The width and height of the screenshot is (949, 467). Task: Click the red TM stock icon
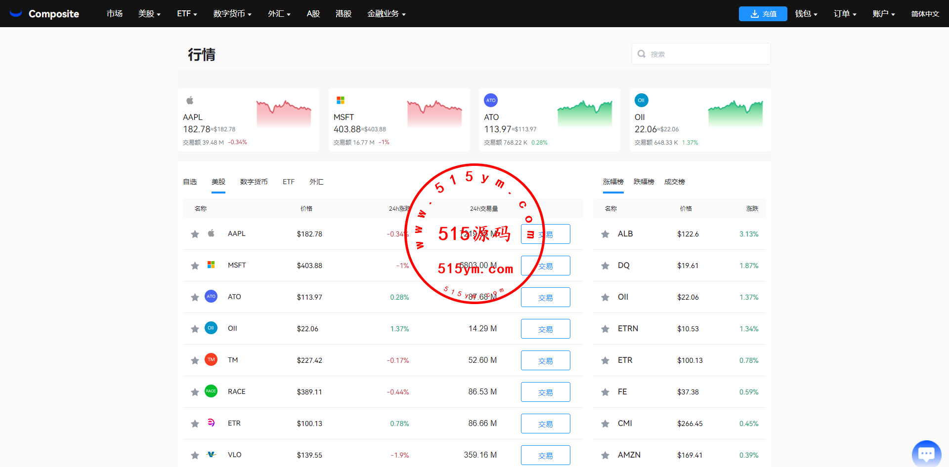pyautogui.click(x=211, y=360)
